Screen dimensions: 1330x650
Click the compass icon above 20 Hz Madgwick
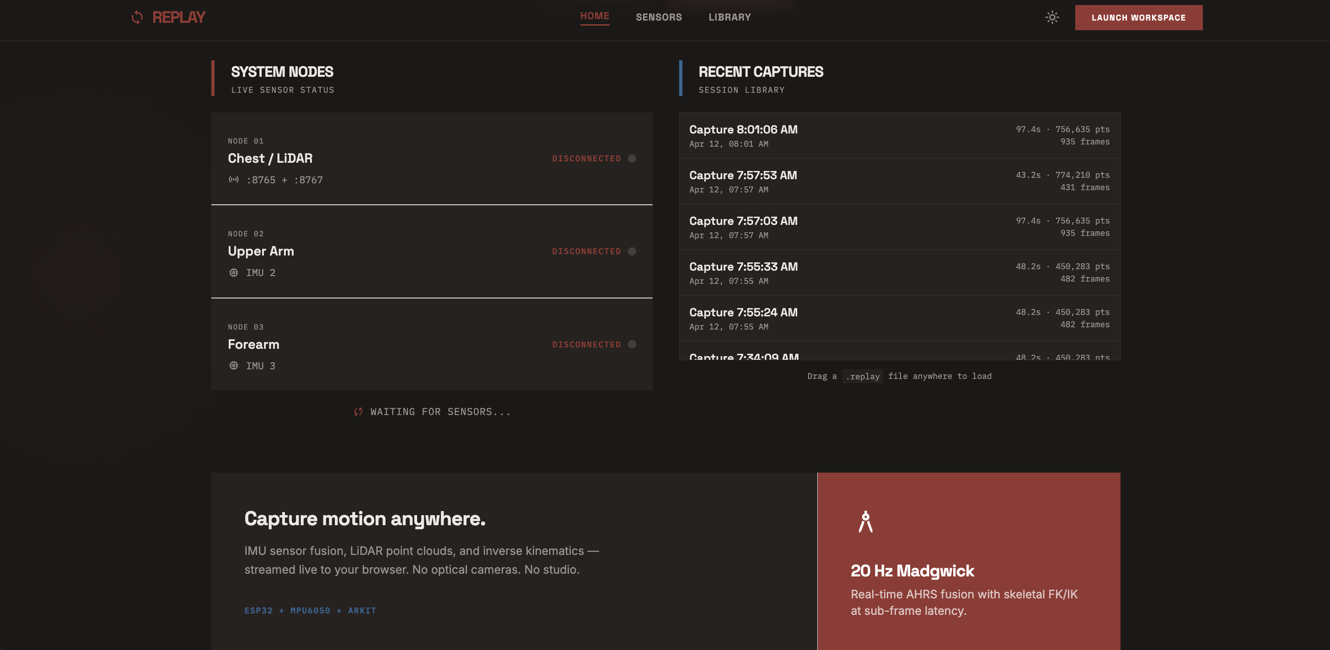click(x=865, y=522)
